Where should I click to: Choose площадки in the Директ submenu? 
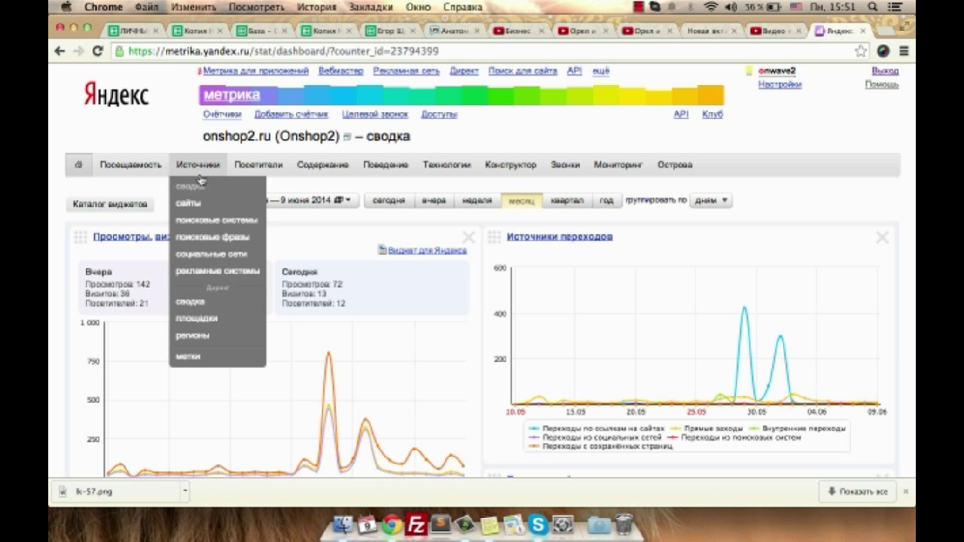(x=197, y=318)
